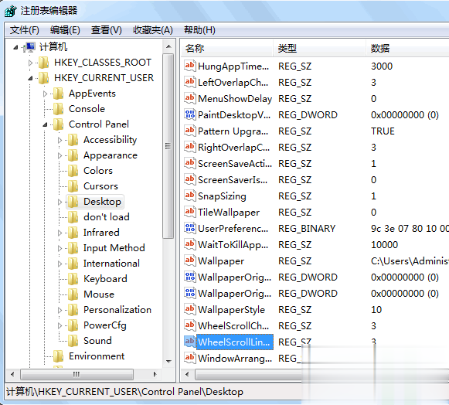Click the tree pane scroll down arrow
The width and height of the screenshot is (449, 405).
point(168,361)
